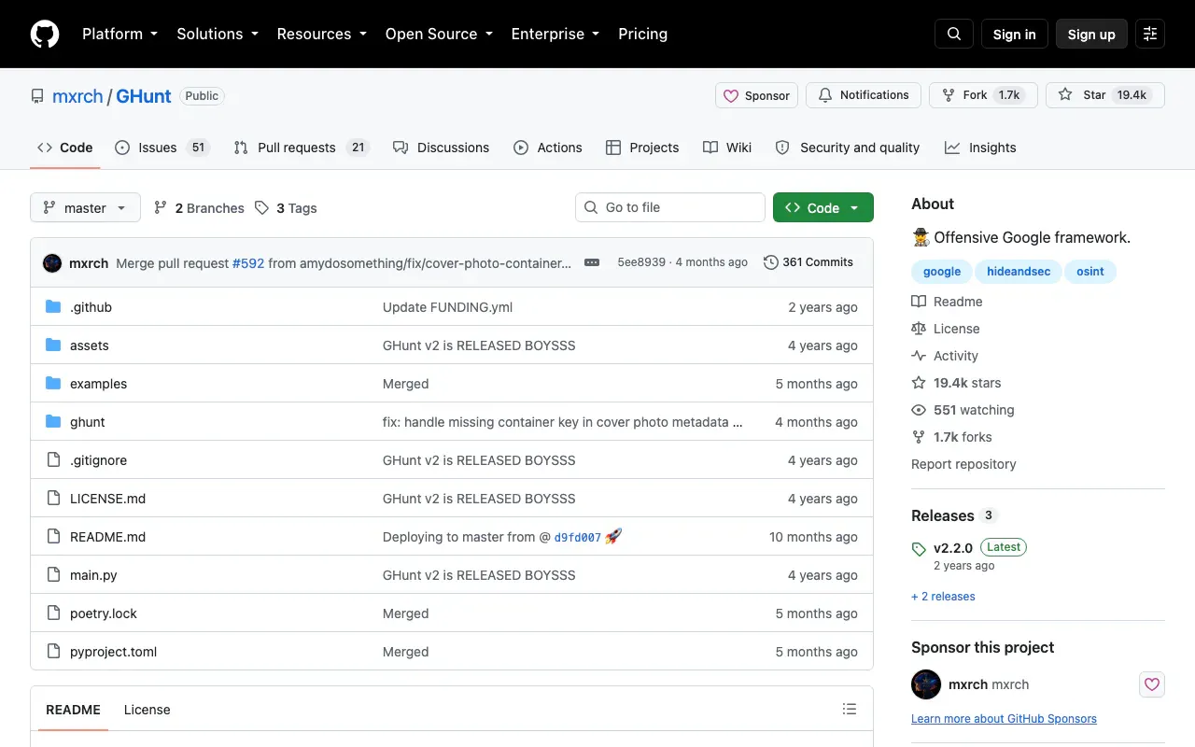Toggle Notifications for this repository
The height and width of the screenshot is (747, 1195).
[864, 95]
